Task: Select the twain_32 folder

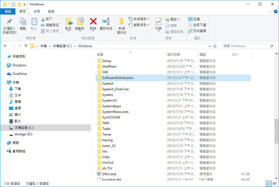Action: tap(173, 146)
